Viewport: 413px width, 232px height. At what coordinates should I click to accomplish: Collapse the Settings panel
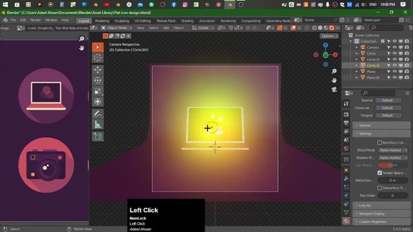[381, 133]
